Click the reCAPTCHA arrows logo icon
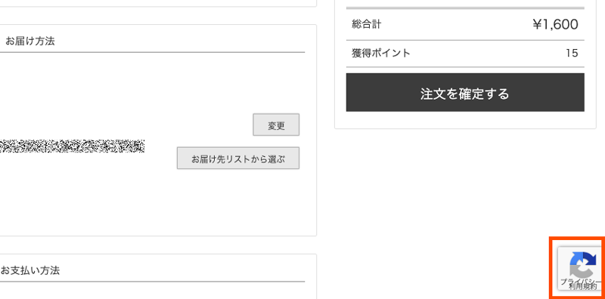Screen dimensions: 605x299 coord(583,264)
